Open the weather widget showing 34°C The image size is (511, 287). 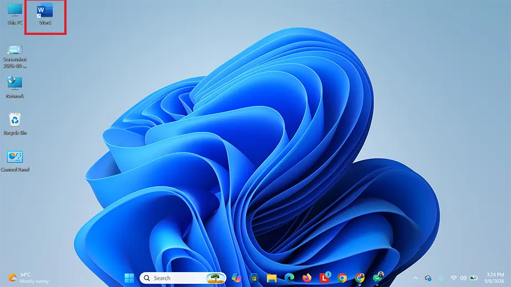coord(29,278)
